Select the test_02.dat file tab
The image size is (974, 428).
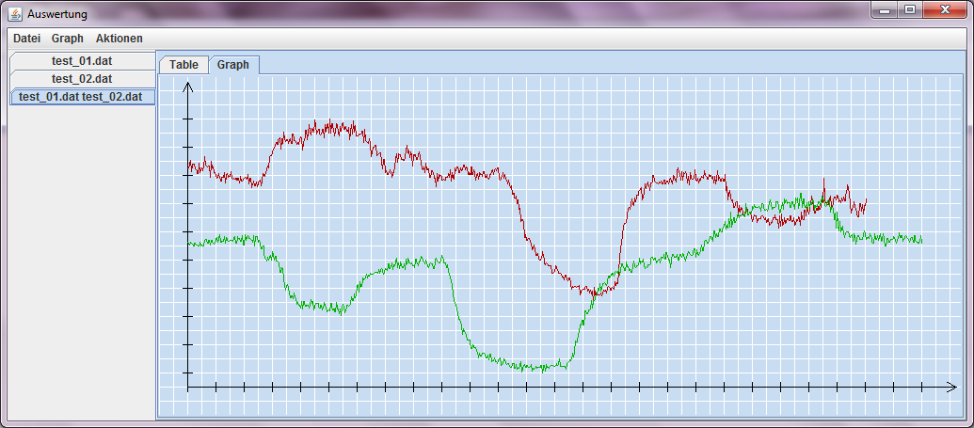82,79
